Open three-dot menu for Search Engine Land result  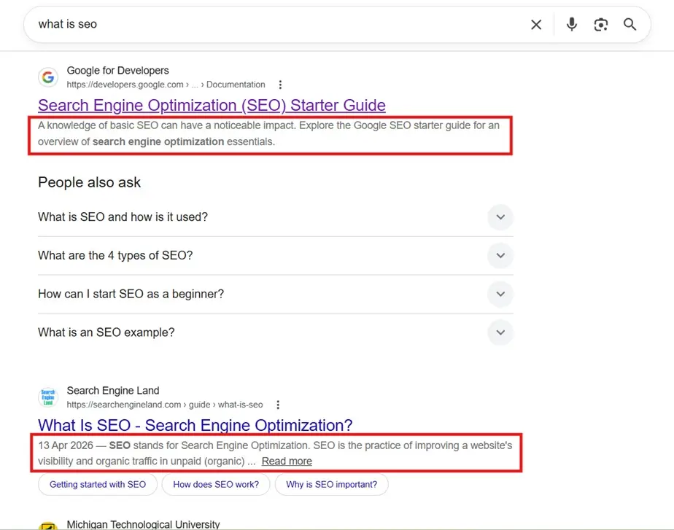(x=278, y=405)
